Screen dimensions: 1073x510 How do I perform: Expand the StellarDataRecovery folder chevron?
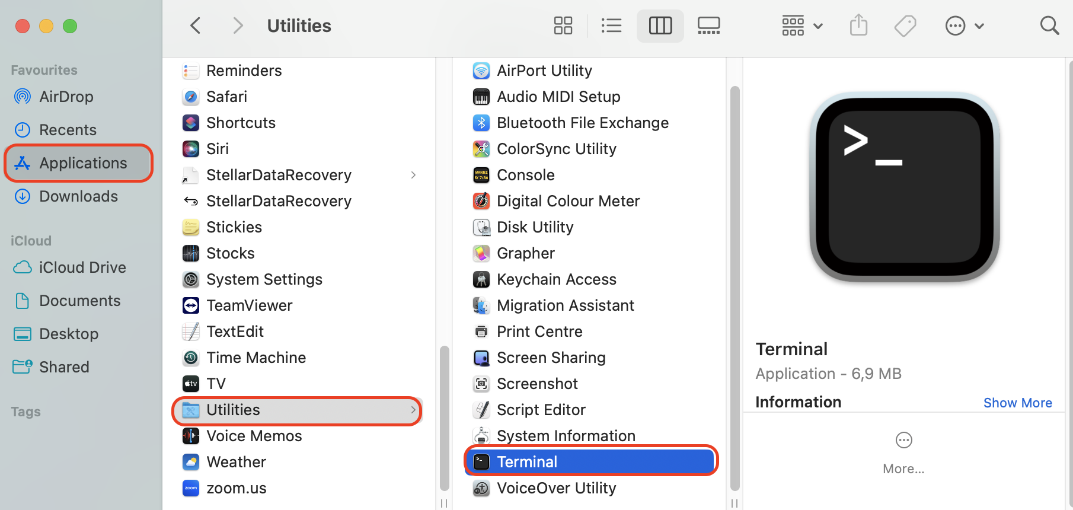[413, 175]
